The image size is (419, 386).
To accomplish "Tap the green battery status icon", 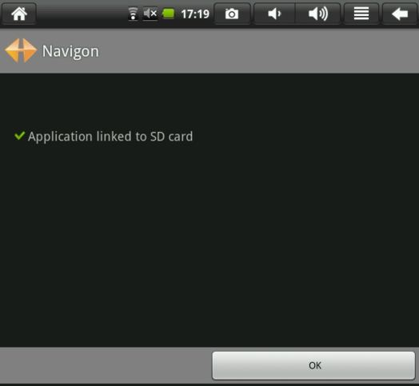I will [169, 14].
